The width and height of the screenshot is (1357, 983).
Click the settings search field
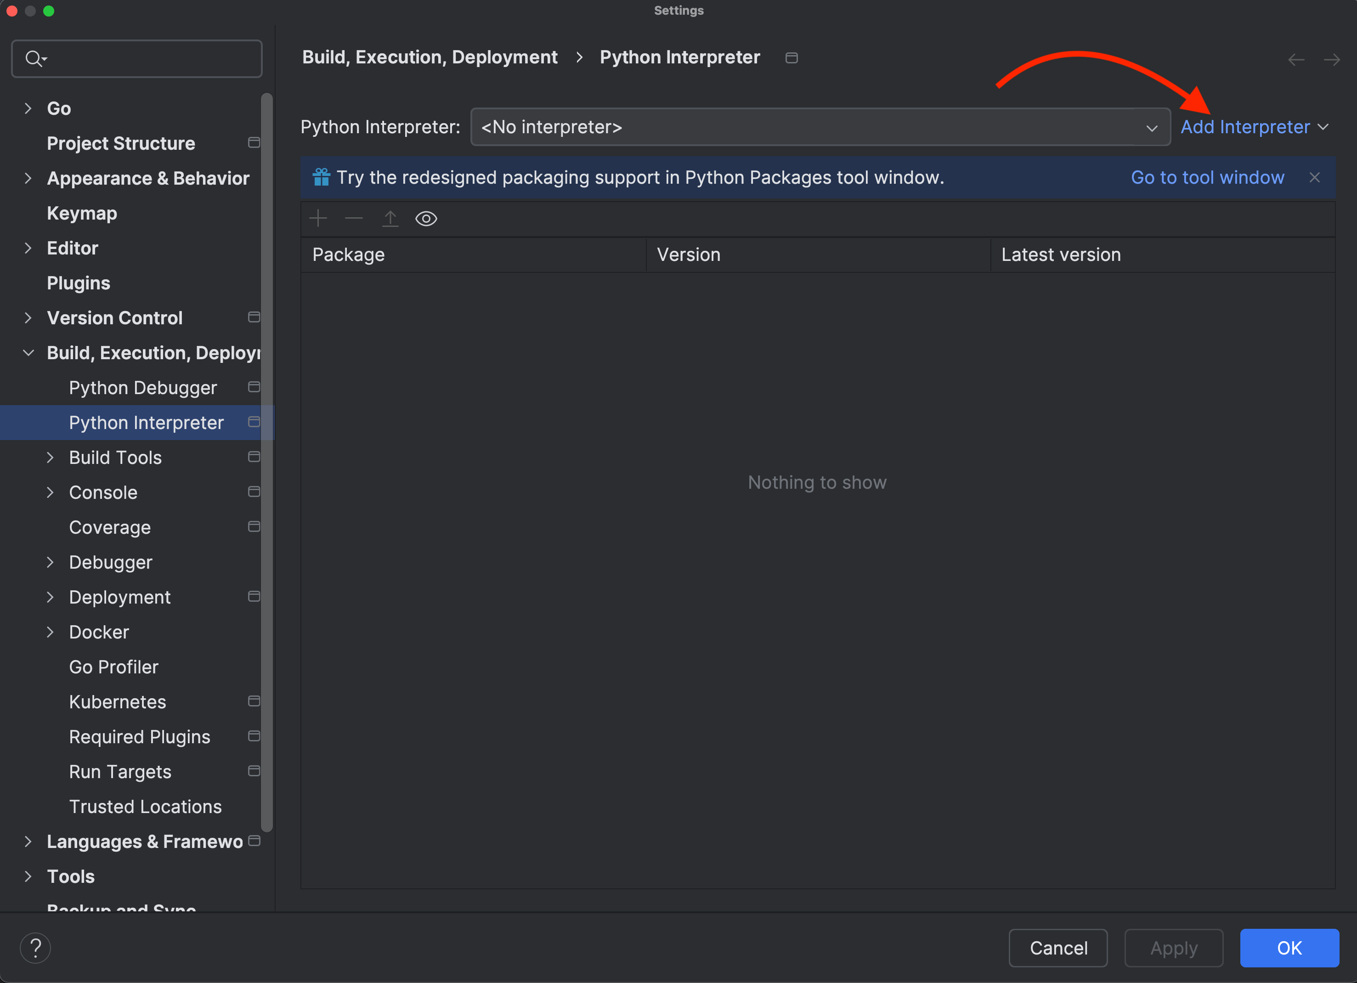tap(144, 59)
